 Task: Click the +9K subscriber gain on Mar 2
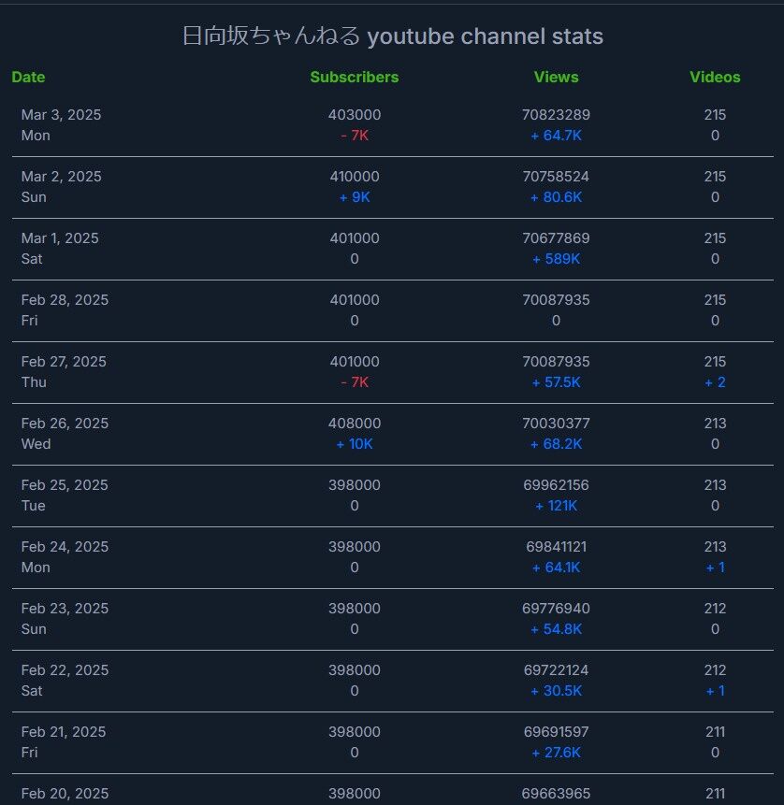pos(354,197)
